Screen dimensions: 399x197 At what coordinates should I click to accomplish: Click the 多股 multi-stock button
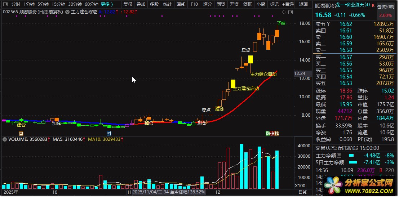pyautogui.click(x=154, y=4)
